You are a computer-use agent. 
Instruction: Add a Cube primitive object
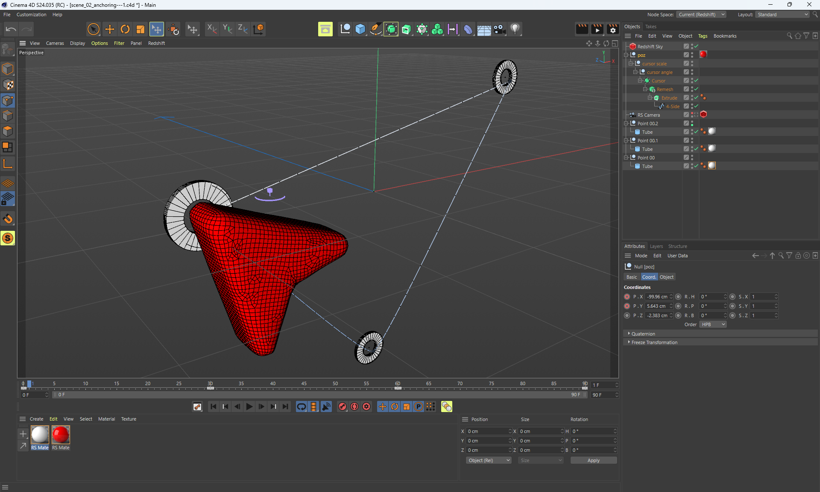tap(360, 29)
